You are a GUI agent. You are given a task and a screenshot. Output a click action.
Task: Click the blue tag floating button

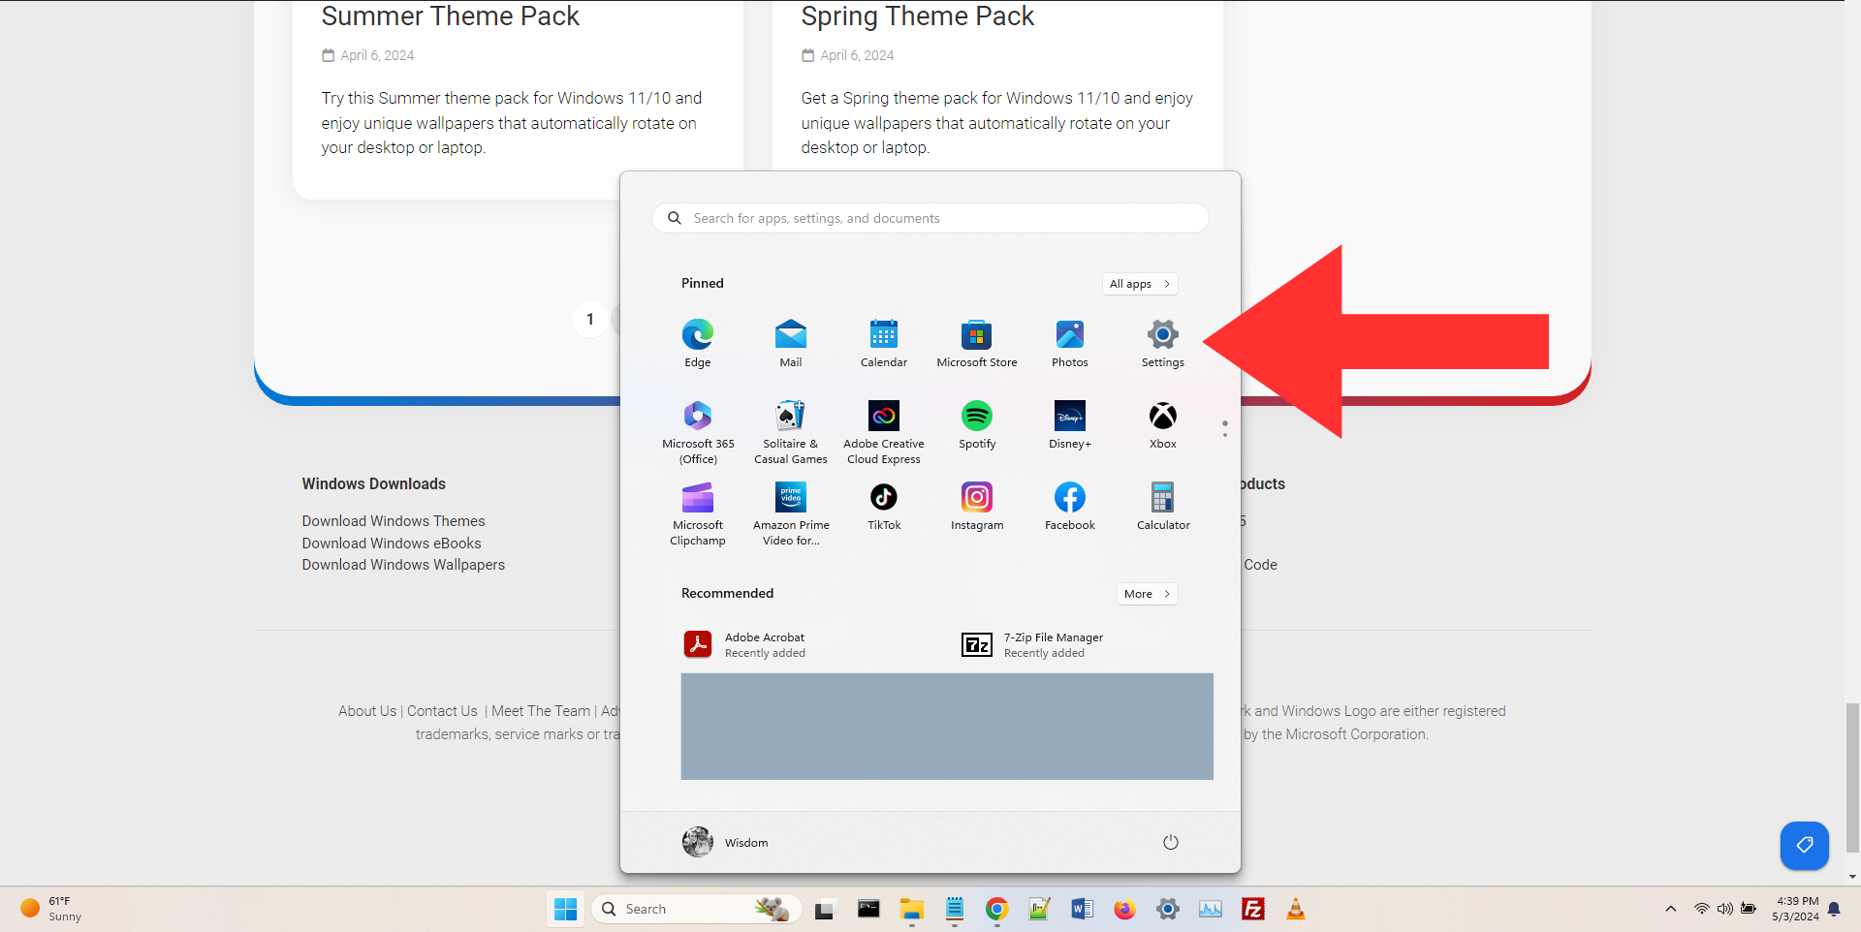[x=1804, y=846]
